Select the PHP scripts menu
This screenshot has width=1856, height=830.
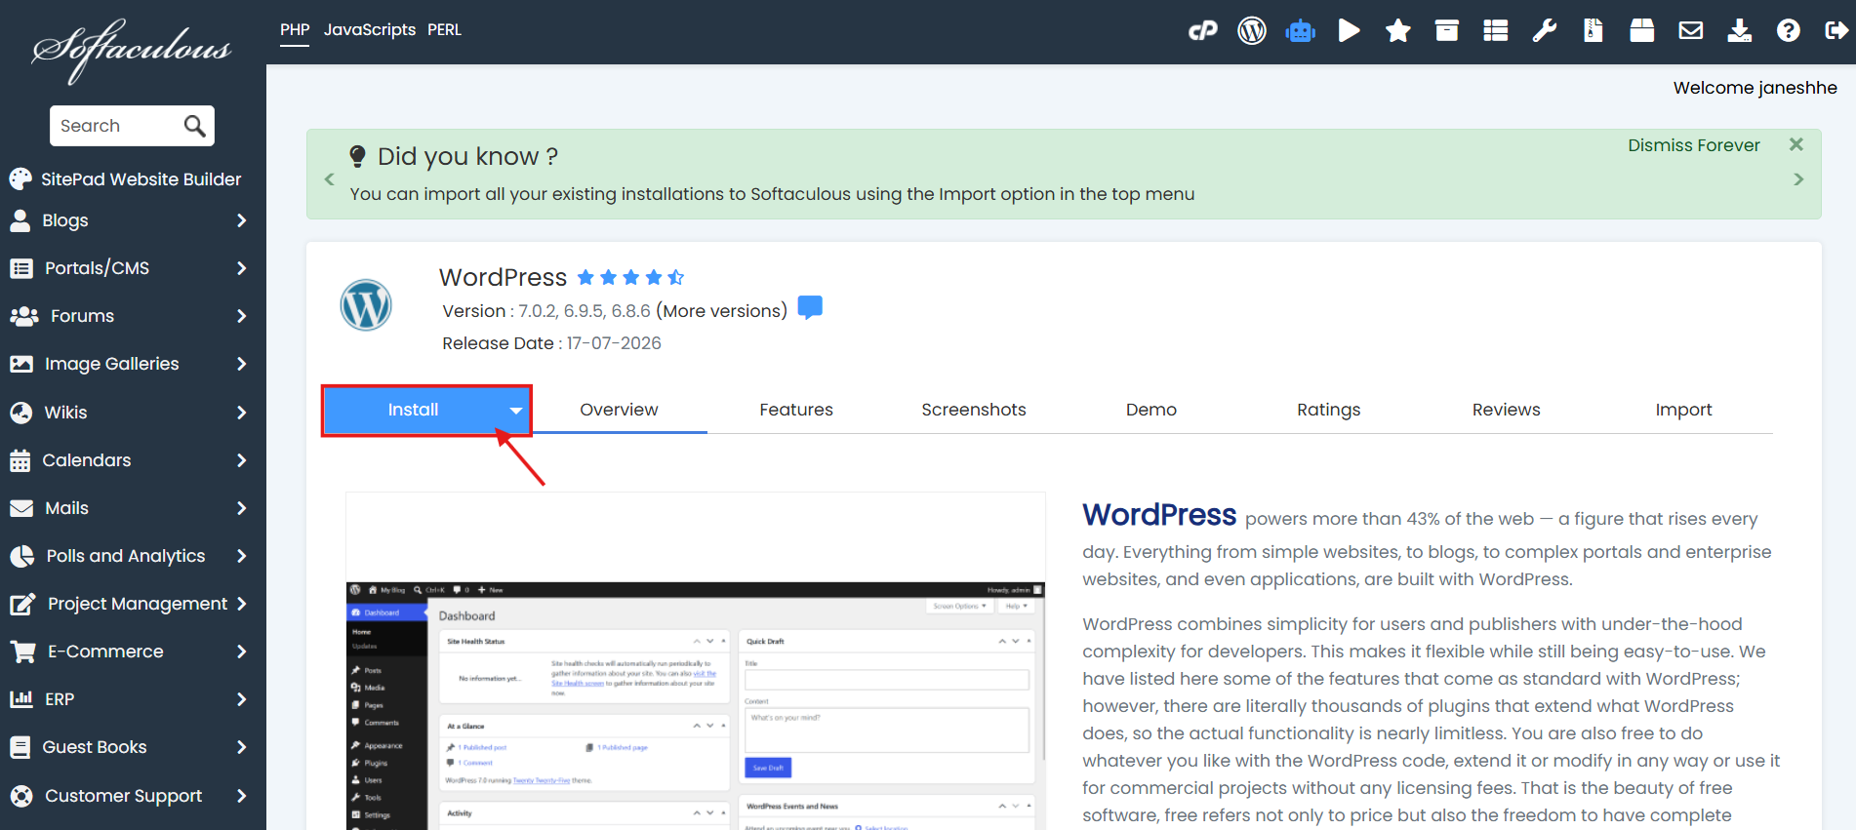pyautogui.click(x=295, y=30)
